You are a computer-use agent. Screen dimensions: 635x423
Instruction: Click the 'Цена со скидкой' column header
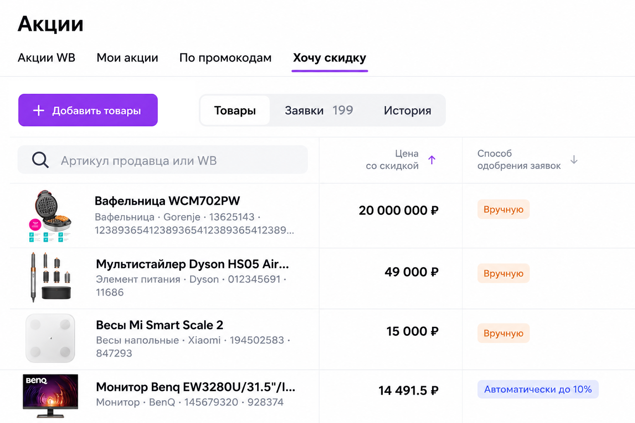point(392,160)
